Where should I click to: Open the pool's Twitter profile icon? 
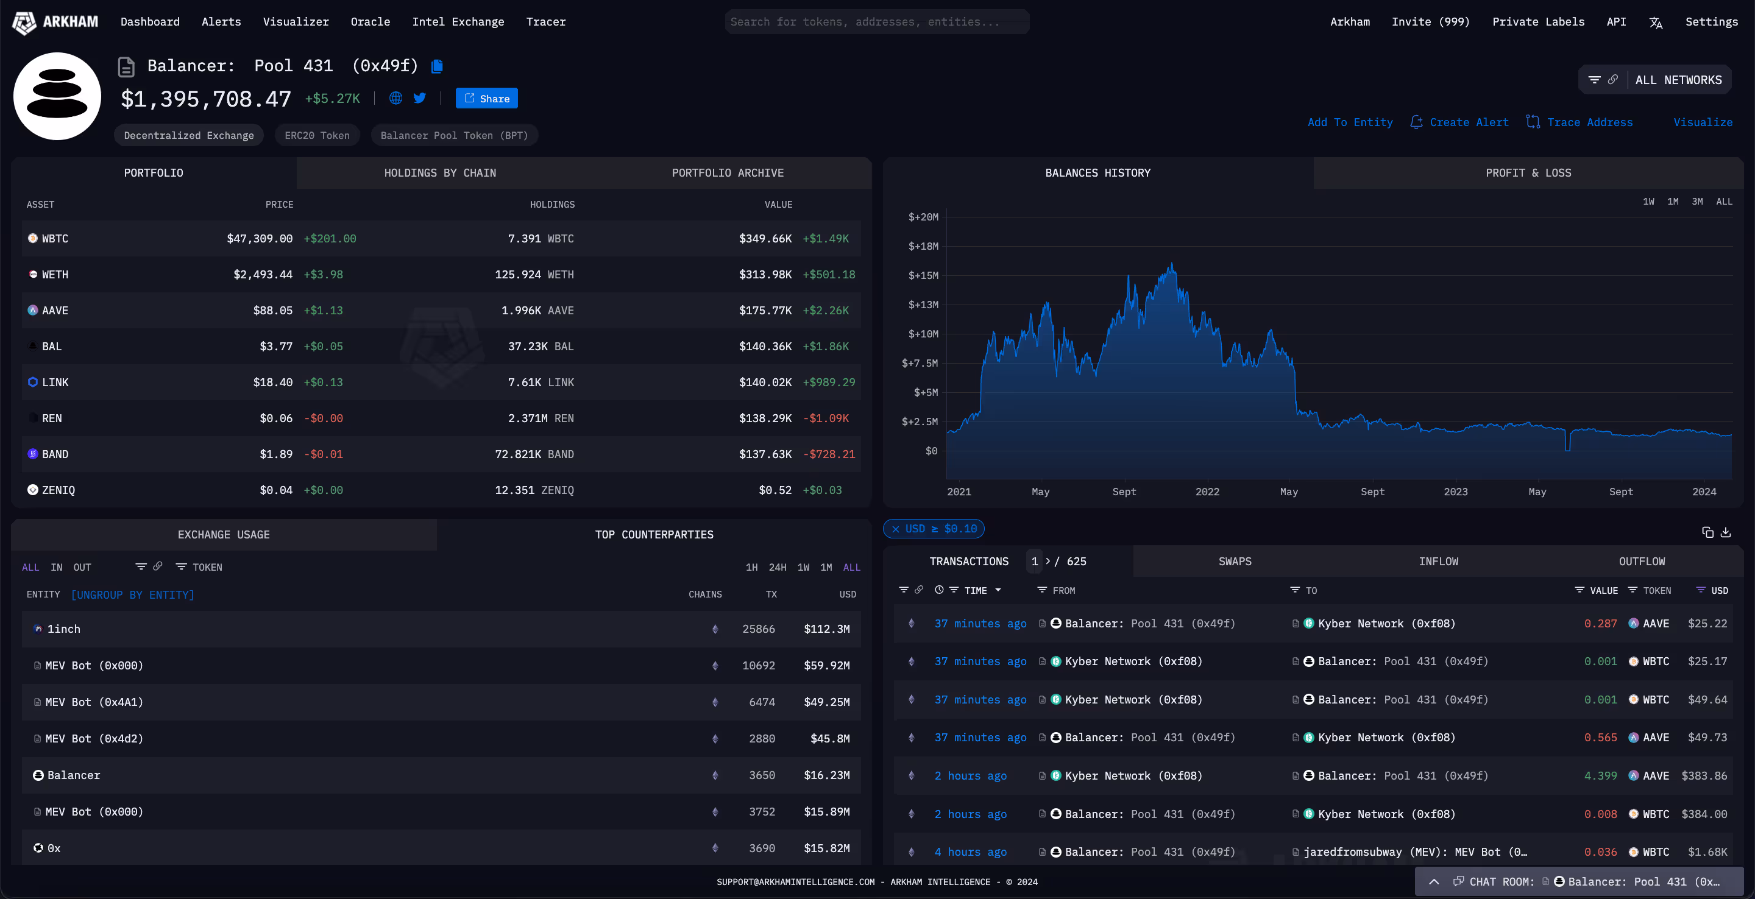click(x=420, y=98)
